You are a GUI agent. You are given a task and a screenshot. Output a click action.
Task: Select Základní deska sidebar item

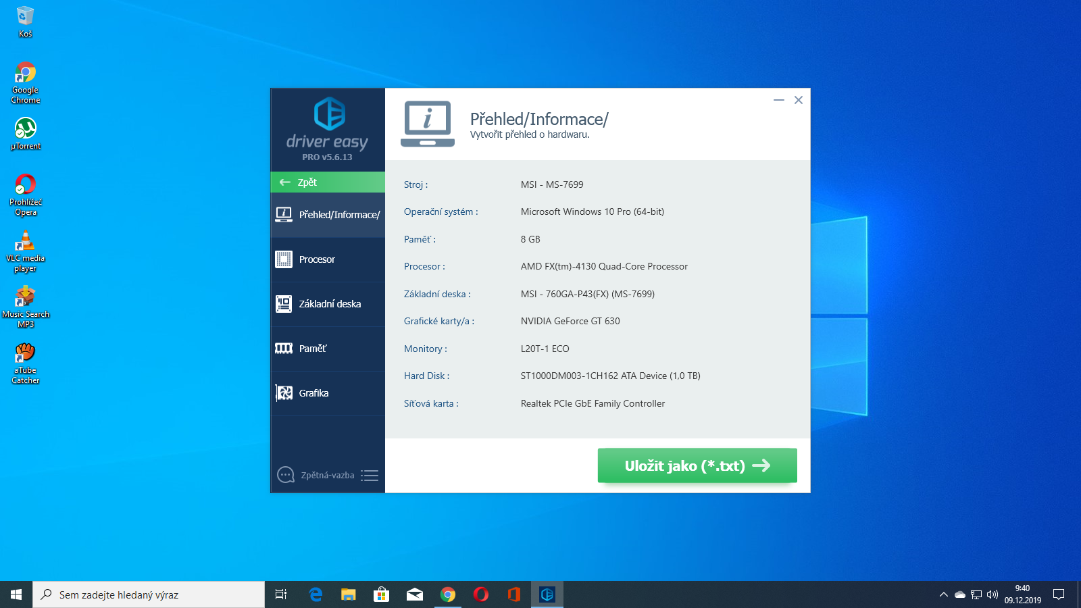[328, 304]
